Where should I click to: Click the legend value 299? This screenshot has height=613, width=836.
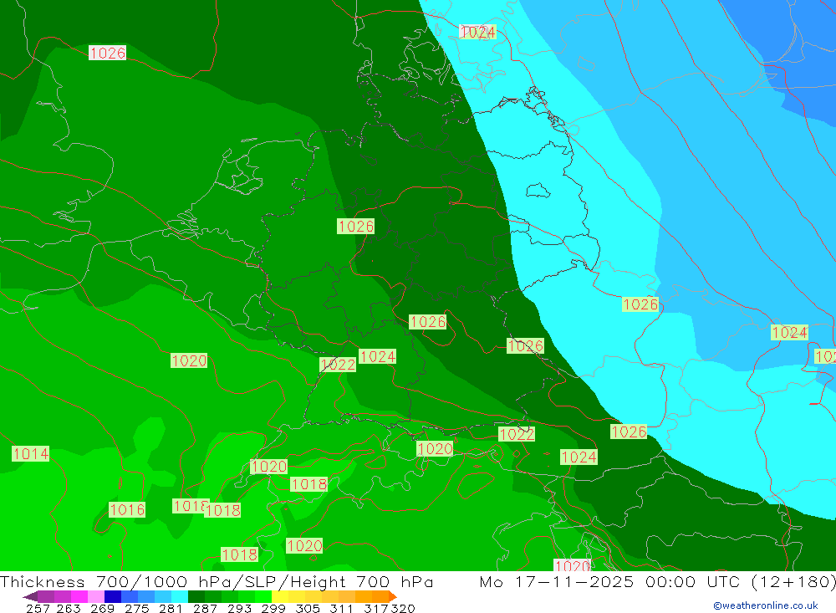[273, 608]
